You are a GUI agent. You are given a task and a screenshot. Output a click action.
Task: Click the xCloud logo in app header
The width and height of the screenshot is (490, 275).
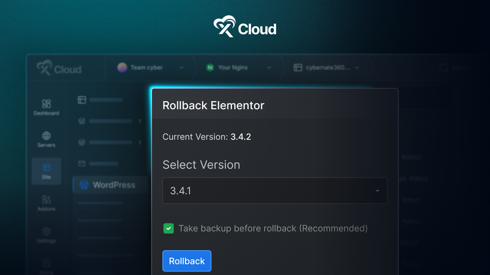click(x=59, y=68)
